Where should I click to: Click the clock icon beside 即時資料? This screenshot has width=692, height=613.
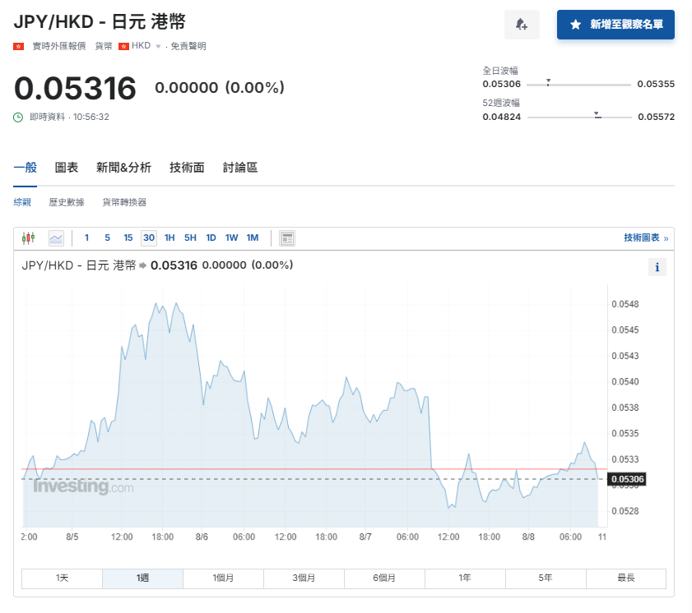(18, 117)
